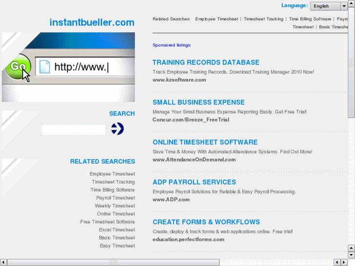Open Online Timesheet sidebar link
The width and height of the screenshot is (355, 266).
pyautogui.click(x=116, y=214)
